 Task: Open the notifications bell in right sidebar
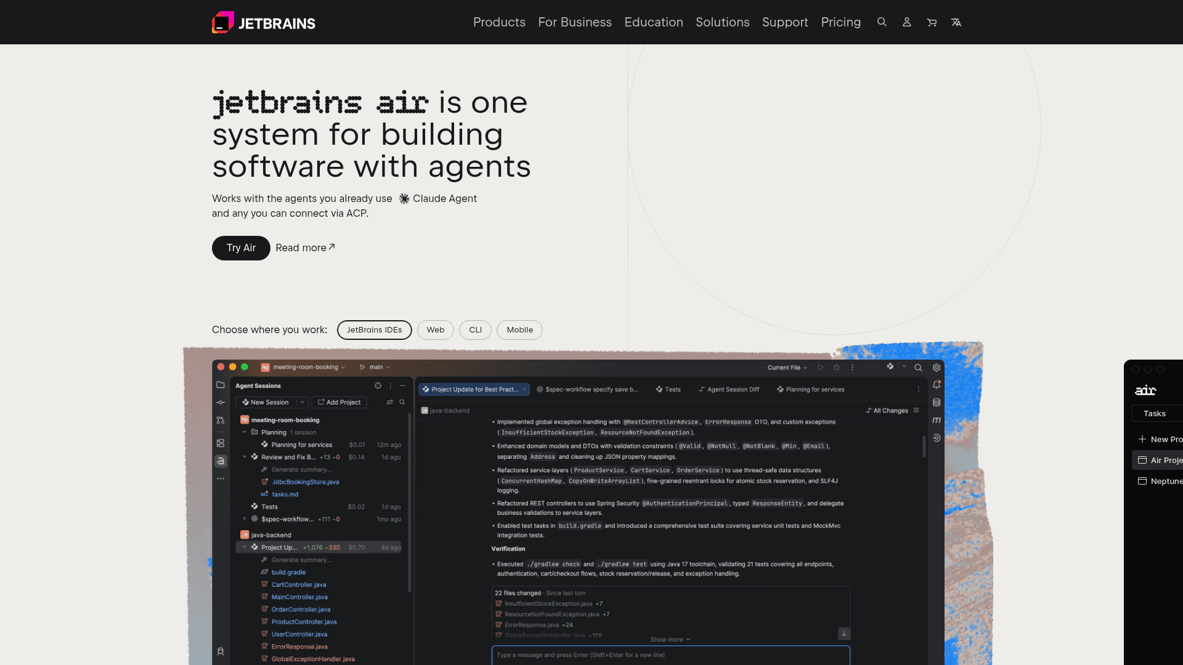937,385
